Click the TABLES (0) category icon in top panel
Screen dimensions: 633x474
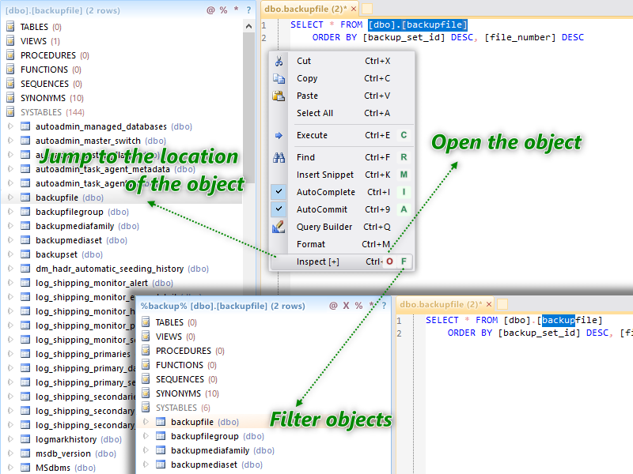click(10, 27)
